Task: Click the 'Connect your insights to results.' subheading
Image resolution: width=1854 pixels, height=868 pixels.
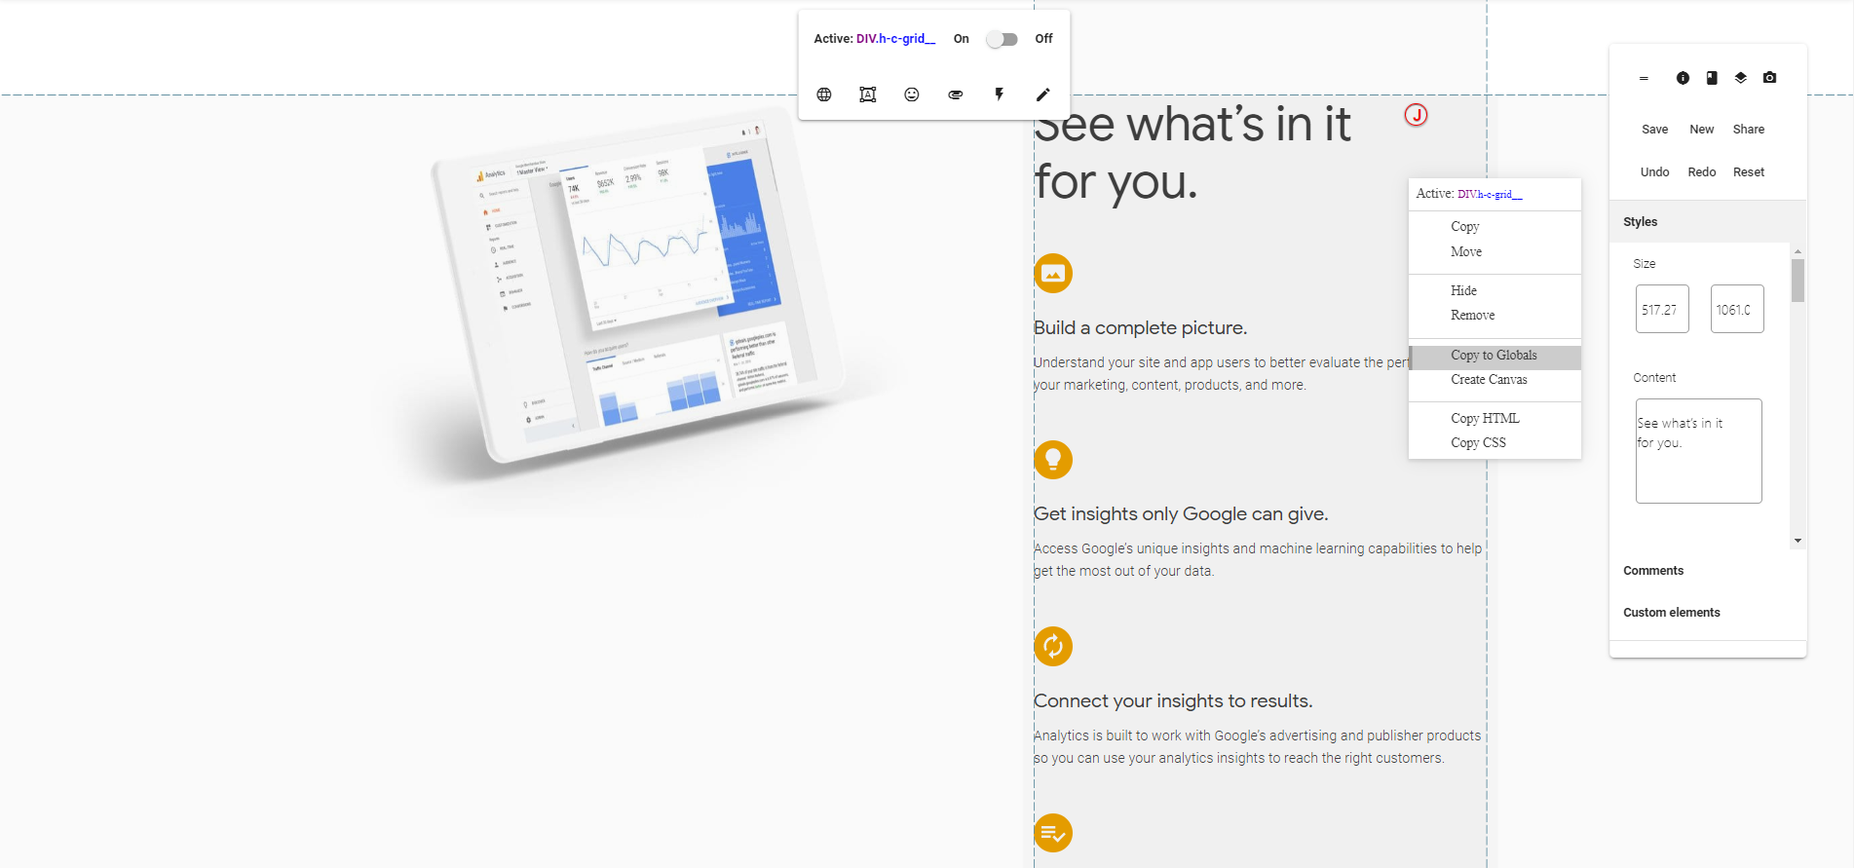Action: click(1173, 701)
